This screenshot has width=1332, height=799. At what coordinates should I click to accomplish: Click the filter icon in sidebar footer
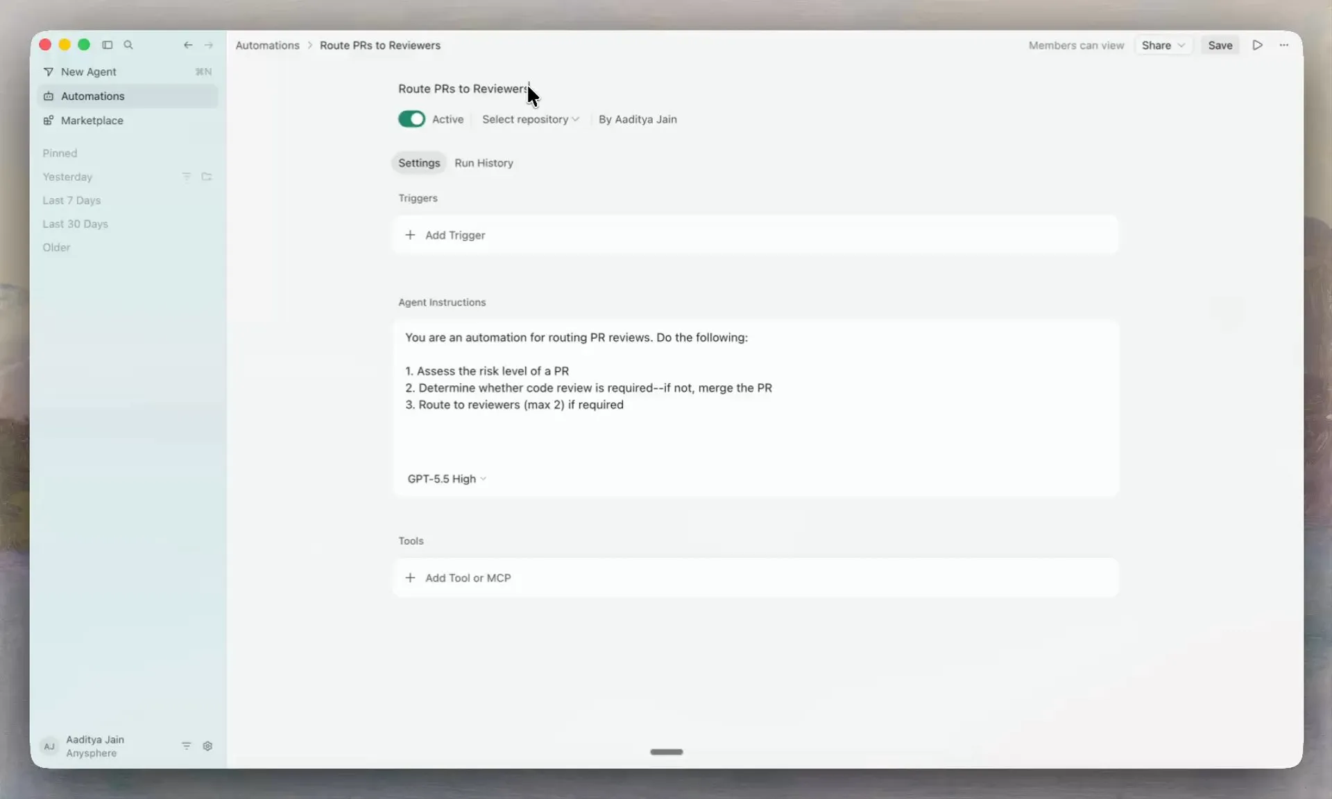[x=186, y=746]
